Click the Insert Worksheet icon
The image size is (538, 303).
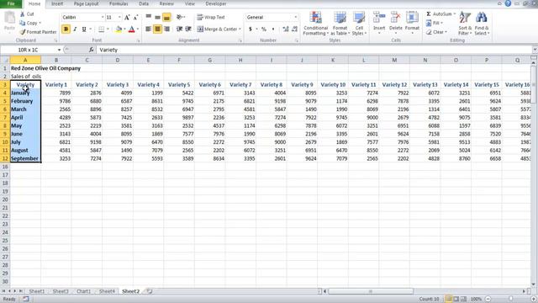pyautogui.click(x=150, y=291)
